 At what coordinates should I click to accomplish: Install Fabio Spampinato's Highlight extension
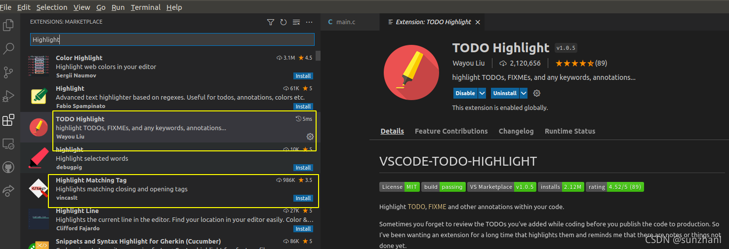[303, 107]
